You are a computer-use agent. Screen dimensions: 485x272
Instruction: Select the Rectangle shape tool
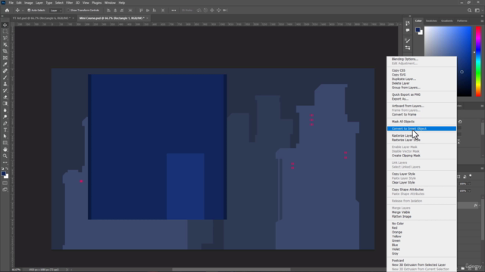tap(5, 143)
